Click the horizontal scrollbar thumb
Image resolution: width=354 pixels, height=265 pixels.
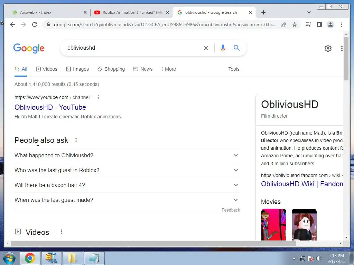(153, 243)
